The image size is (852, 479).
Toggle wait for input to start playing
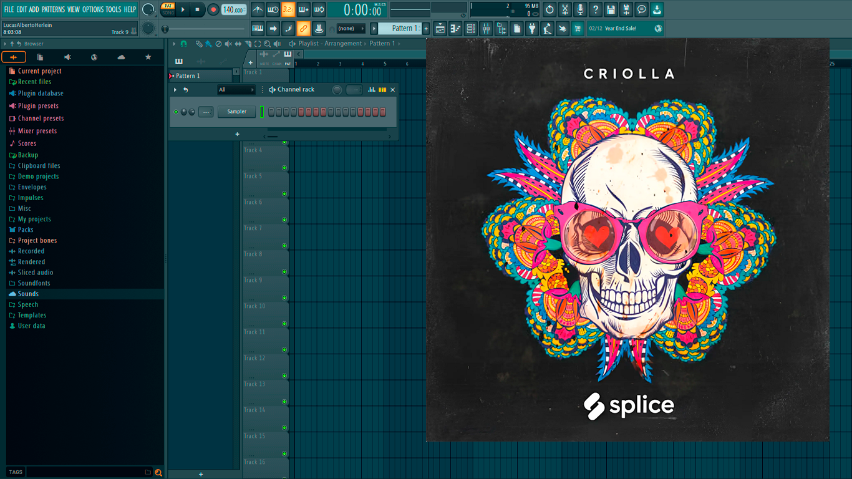(273, 9)
